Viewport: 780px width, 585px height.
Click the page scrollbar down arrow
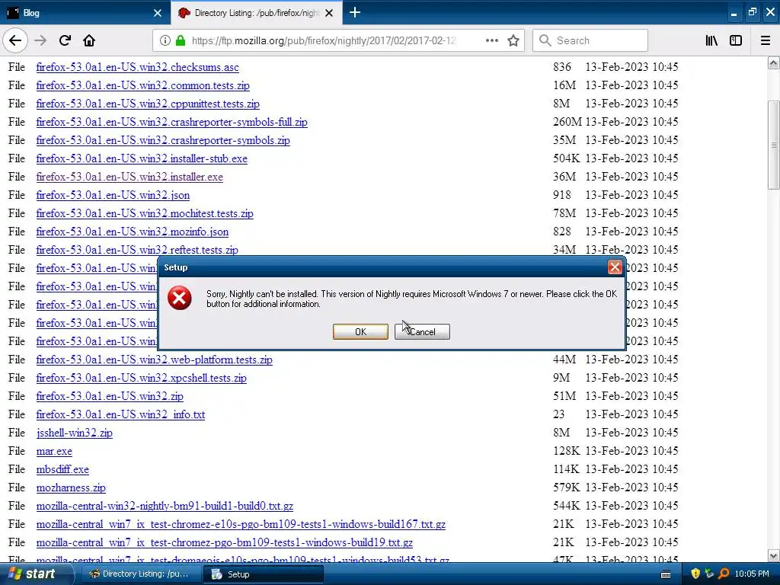pos(773,555)
